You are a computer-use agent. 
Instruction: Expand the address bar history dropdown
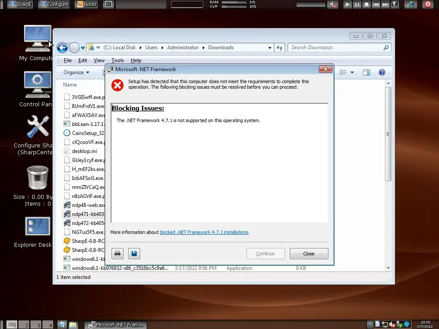point(270,48)
